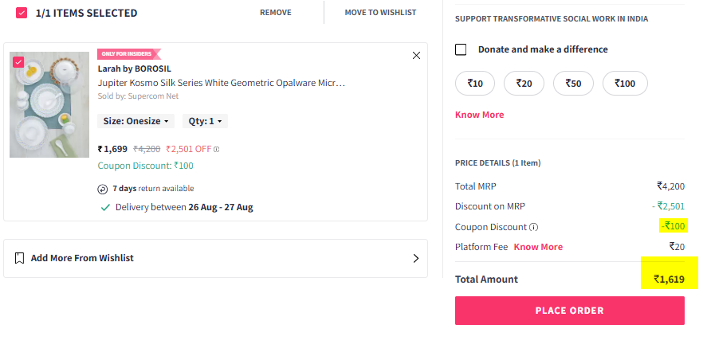The height and width of the screenshot is (356, 703).
Task: Select the ₹50 donation amount pill
Action: click(x=573, y=84)
